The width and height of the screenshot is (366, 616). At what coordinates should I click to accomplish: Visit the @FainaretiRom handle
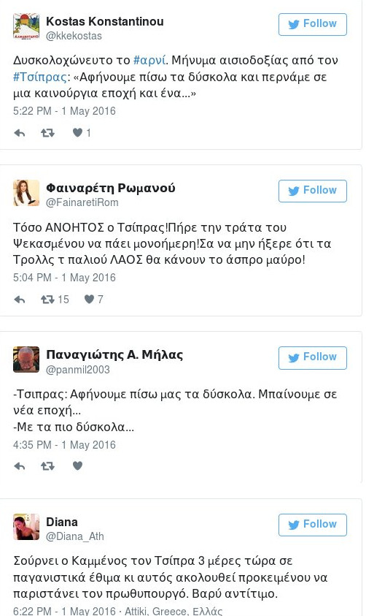82,202
